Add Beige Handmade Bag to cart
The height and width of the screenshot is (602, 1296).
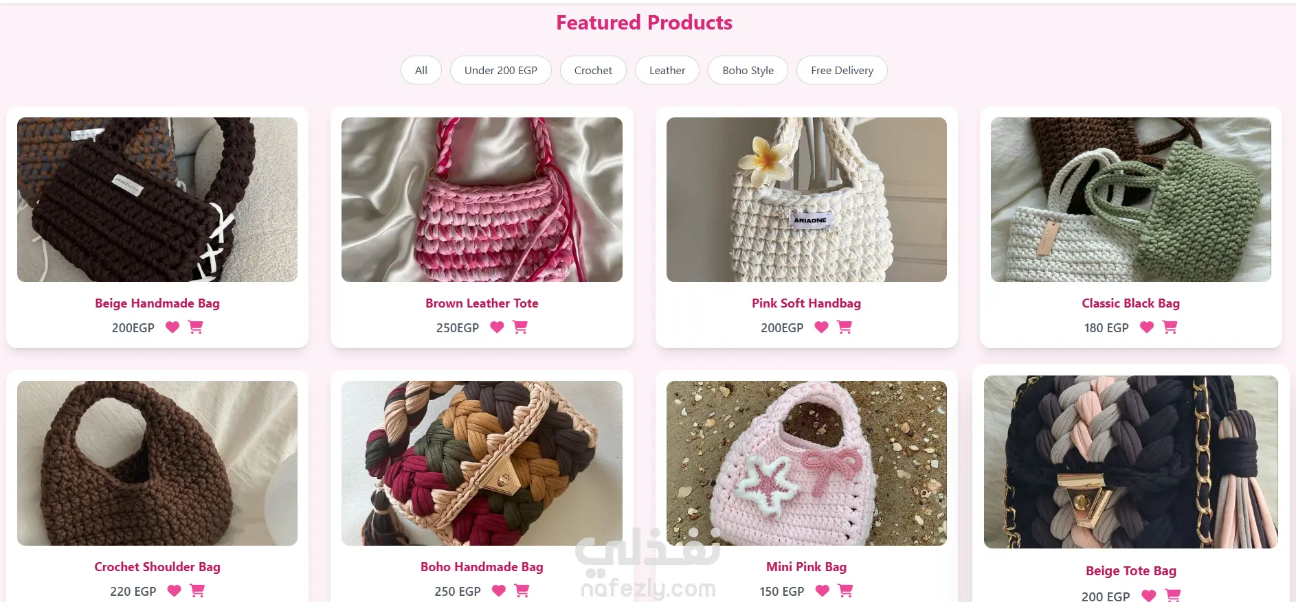tap(196, 327)
